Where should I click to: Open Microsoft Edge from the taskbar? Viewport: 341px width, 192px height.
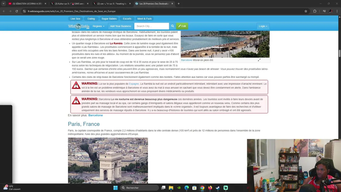pos(187,188)
